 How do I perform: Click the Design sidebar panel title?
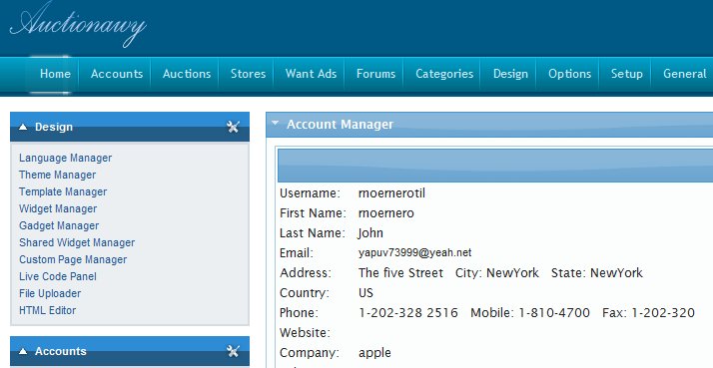(x=54, y=127)
